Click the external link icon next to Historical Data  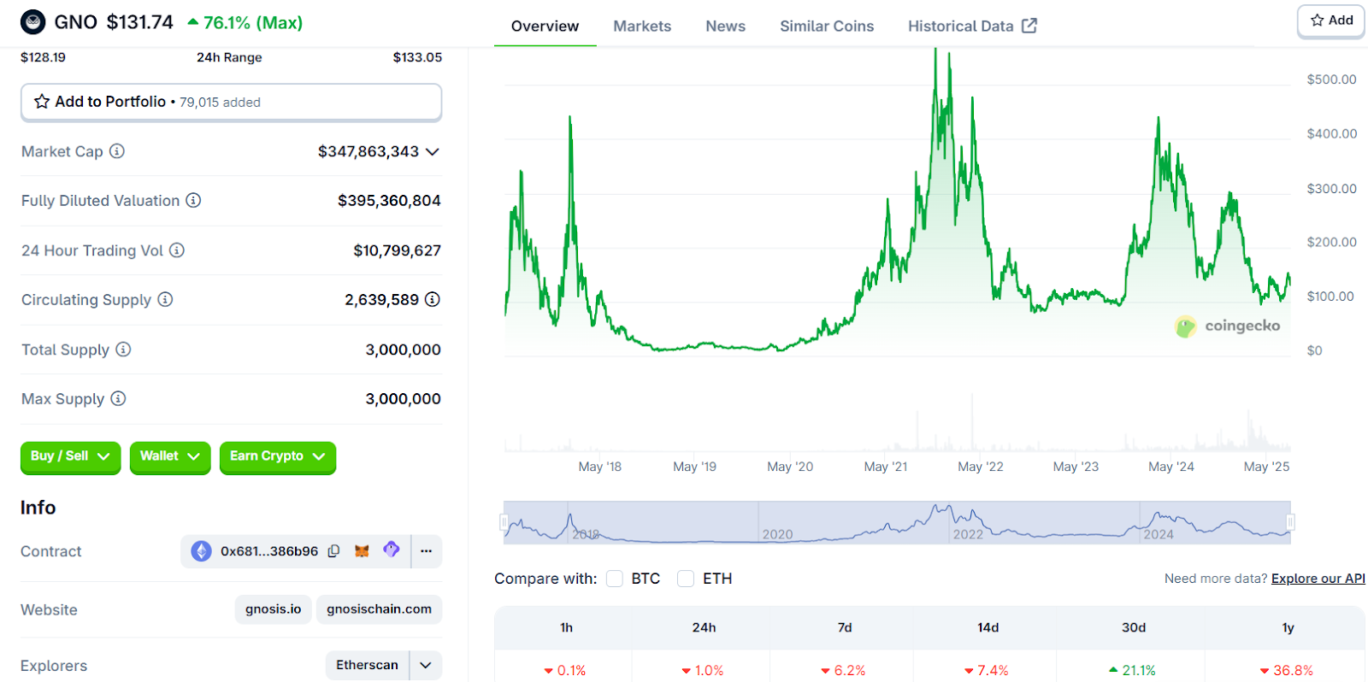pyautogui.click(x=1029, y=26)
